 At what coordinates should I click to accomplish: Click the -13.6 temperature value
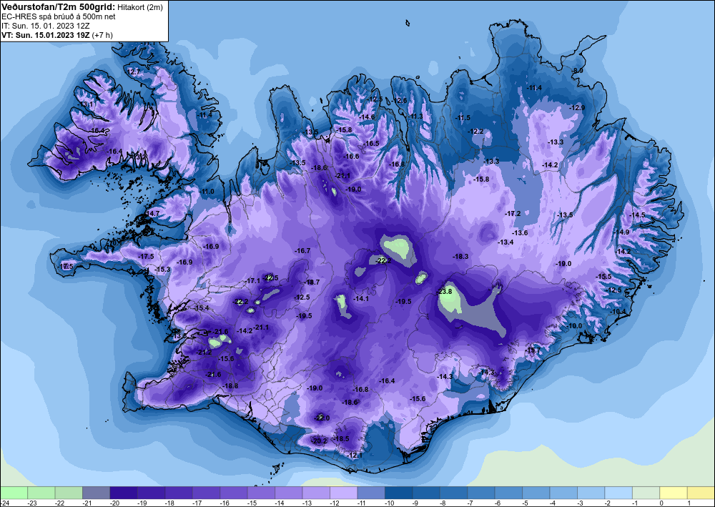(520, 232)
